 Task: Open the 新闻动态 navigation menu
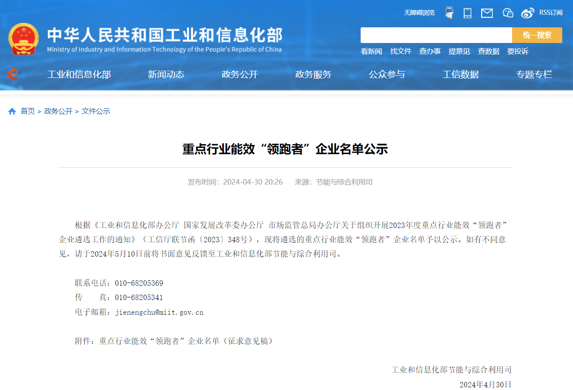[166, 74]
